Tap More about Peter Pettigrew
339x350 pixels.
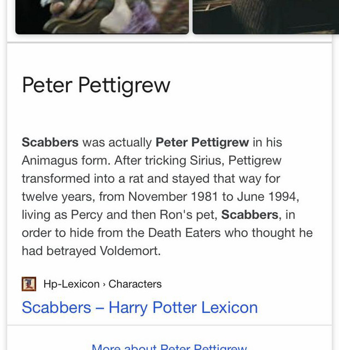pos(169,347)
